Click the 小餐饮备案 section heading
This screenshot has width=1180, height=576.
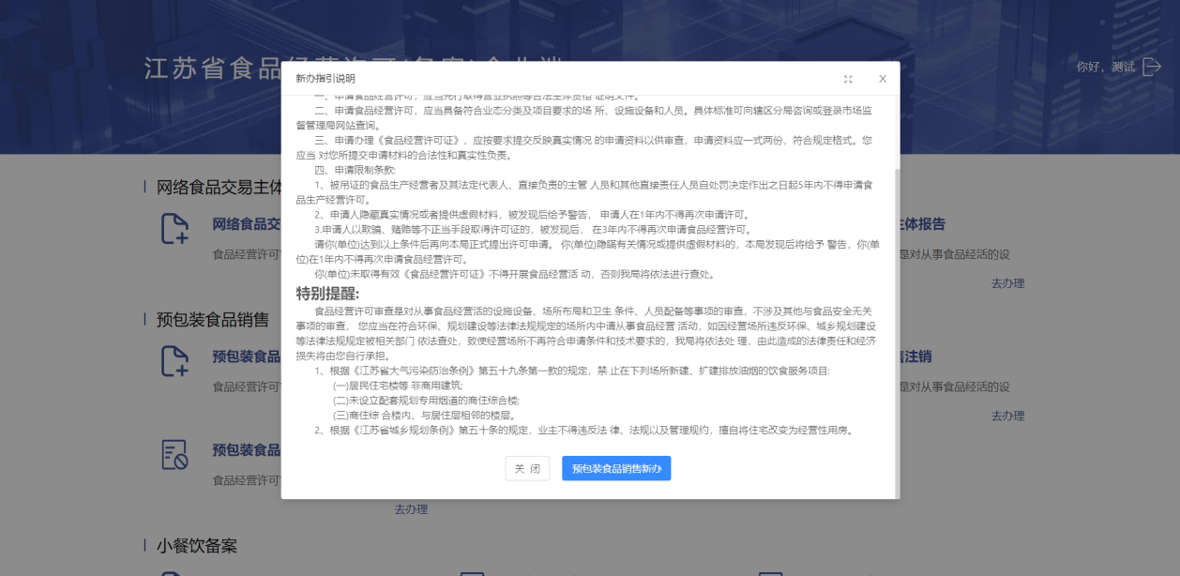(197, 545)
